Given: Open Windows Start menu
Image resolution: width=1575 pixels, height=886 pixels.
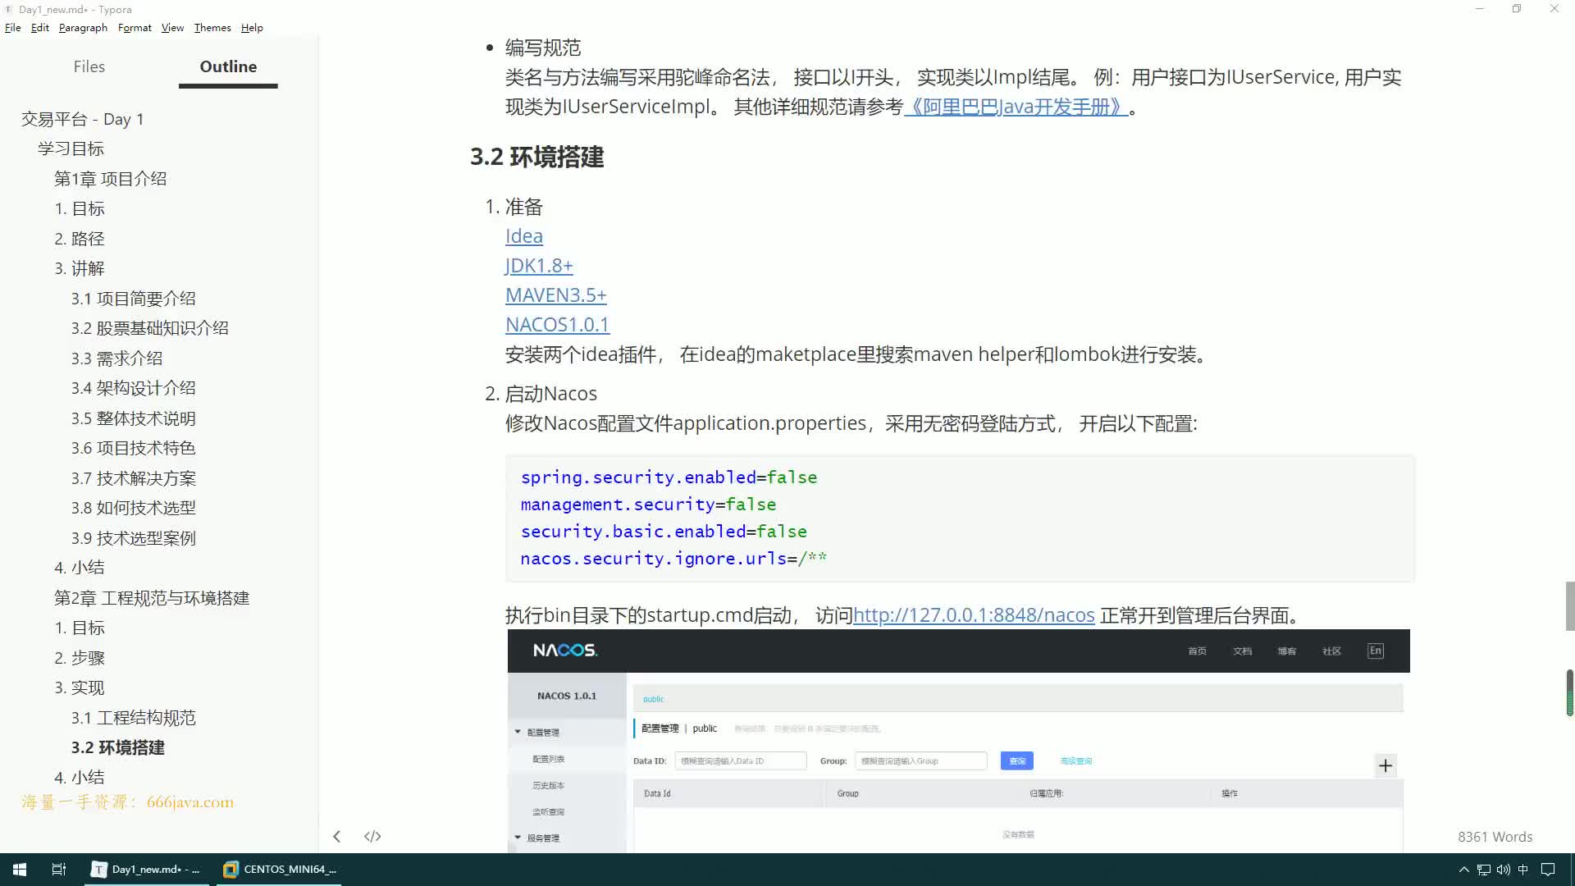Looking at the screenshot, I should click(x=20, y=869).
